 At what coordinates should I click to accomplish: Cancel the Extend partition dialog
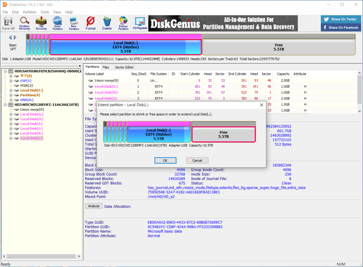pos(197,160)
